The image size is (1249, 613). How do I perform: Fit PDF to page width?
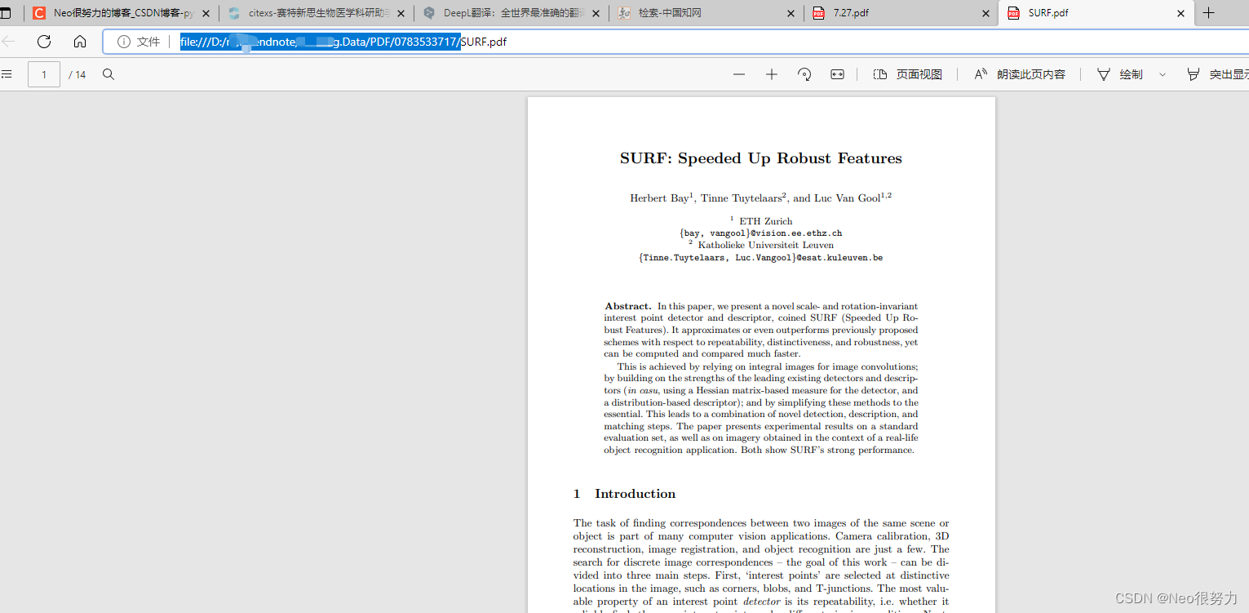point(837,74)
